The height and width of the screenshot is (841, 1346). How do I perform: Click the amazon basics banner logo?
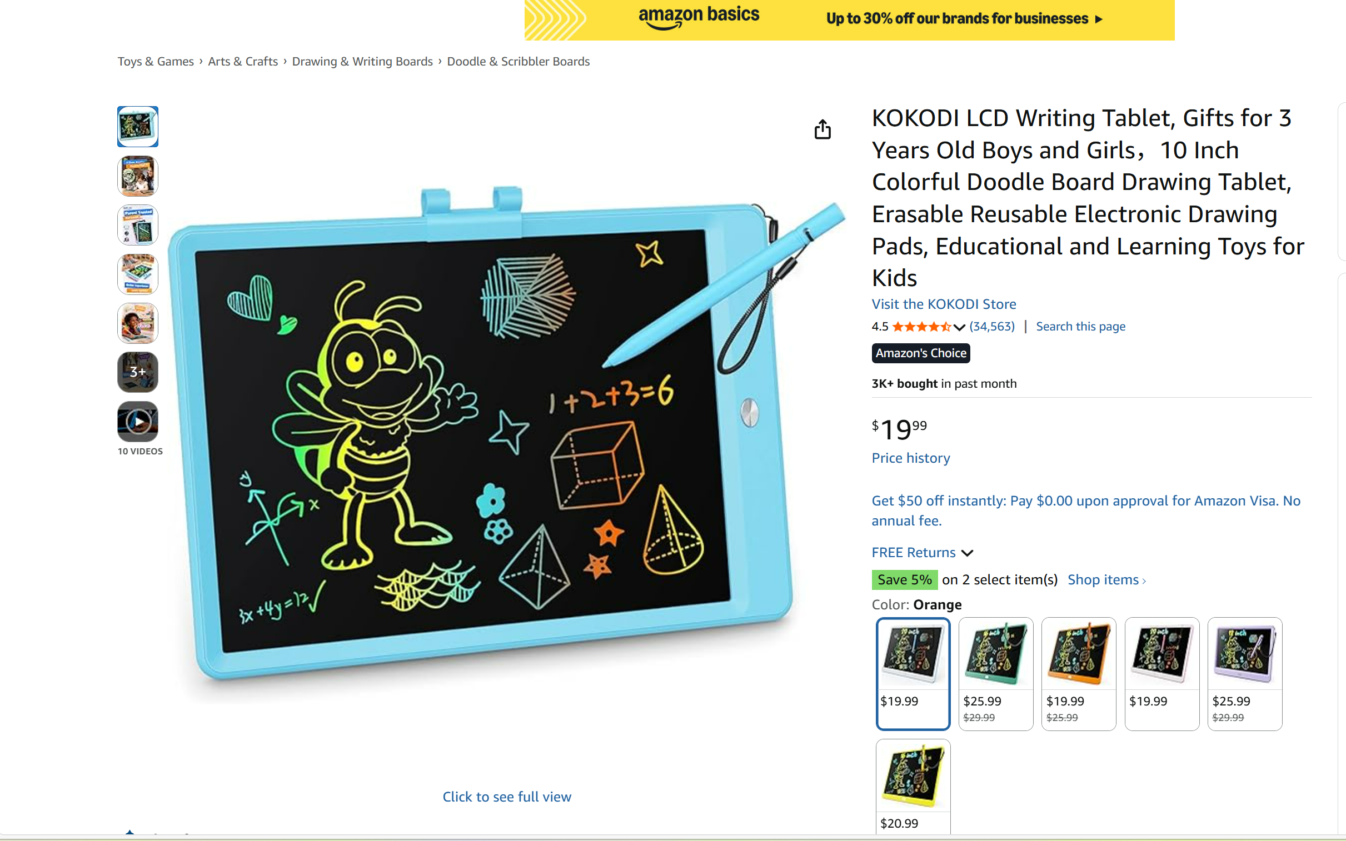tap(699, 17)
